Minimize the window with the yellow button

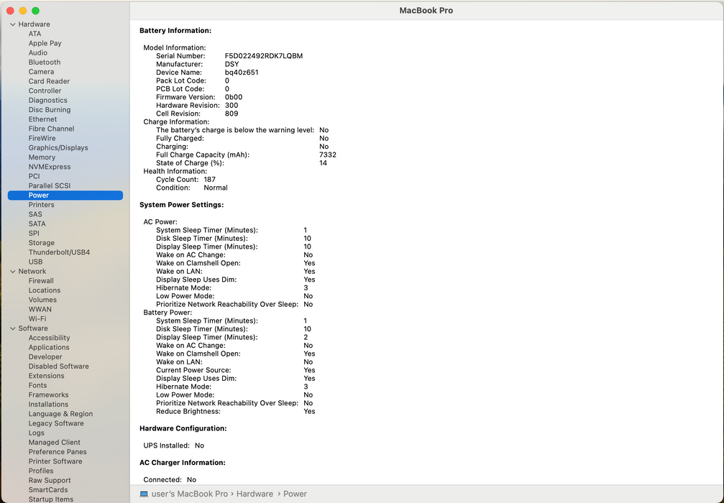click(22, 11)
